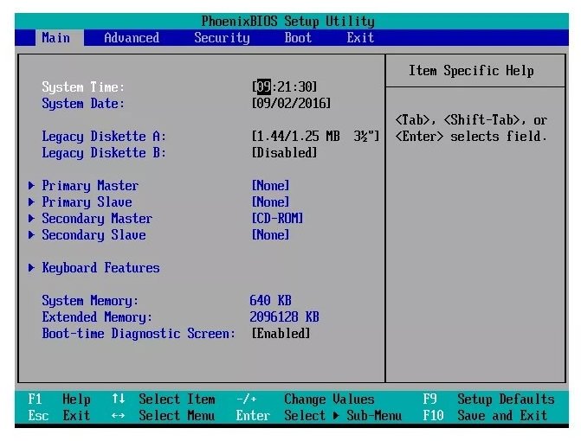
Task: Open the Exit menu tab
Action: tap(360, 38)
